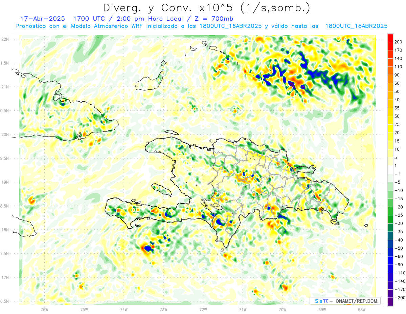The width and height of the screenshot is (406, 314).
Task: Click the '19N' latitude label
Action: pos(5,182)
